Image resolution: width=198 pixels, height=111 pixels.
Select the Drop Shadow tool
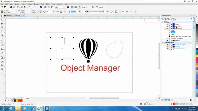[x=2, y=58]
